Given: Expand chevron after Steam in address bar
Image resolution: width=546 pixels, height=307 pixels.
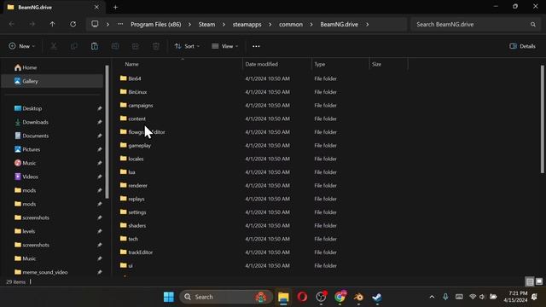Looking at the screenshot, I should (x=224, y=25).
